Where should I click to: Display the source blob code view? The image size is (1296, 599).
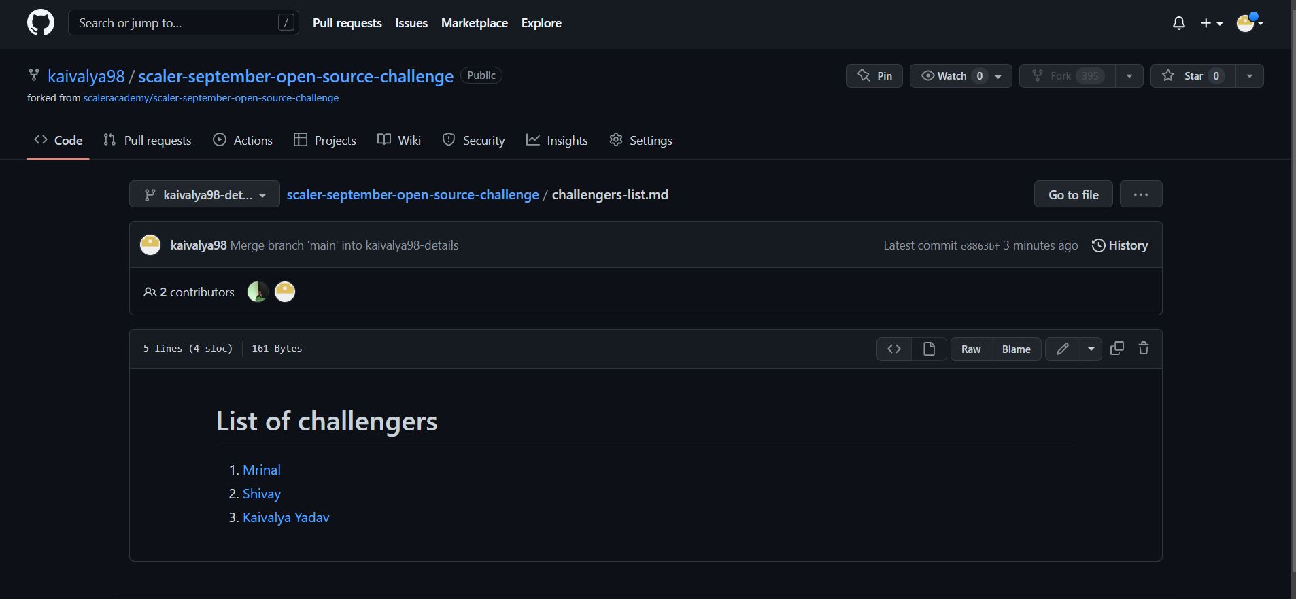coord(894,349)
